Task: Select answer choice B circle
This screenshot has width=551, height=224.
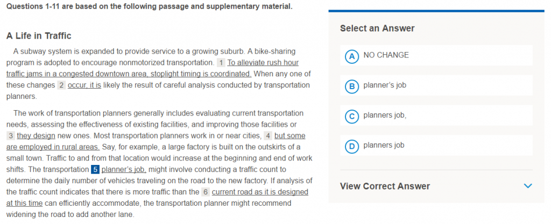Action: (351, 86)
